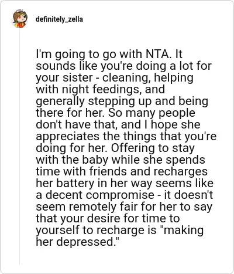
Task: Click the line "with the baby while she spends"
Action: (121, 160)
